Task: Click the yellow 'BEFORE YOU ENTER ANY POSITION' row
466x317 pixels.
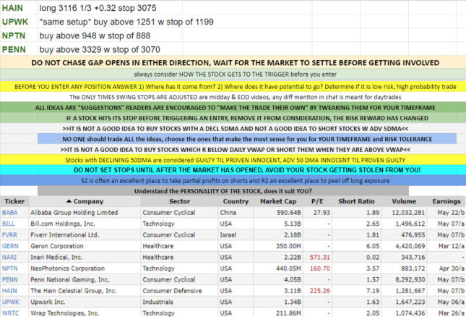Action: pyautogui.click(x=233, y=87)
